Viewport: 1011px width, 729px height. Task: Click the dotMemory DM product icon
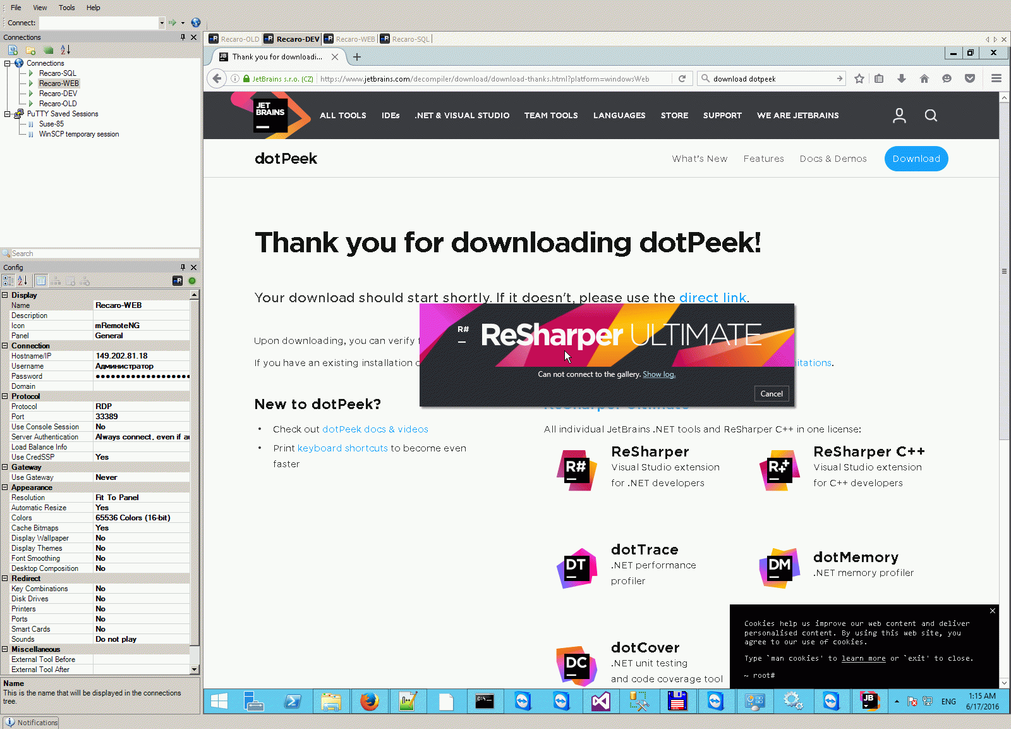pos(779,568)
